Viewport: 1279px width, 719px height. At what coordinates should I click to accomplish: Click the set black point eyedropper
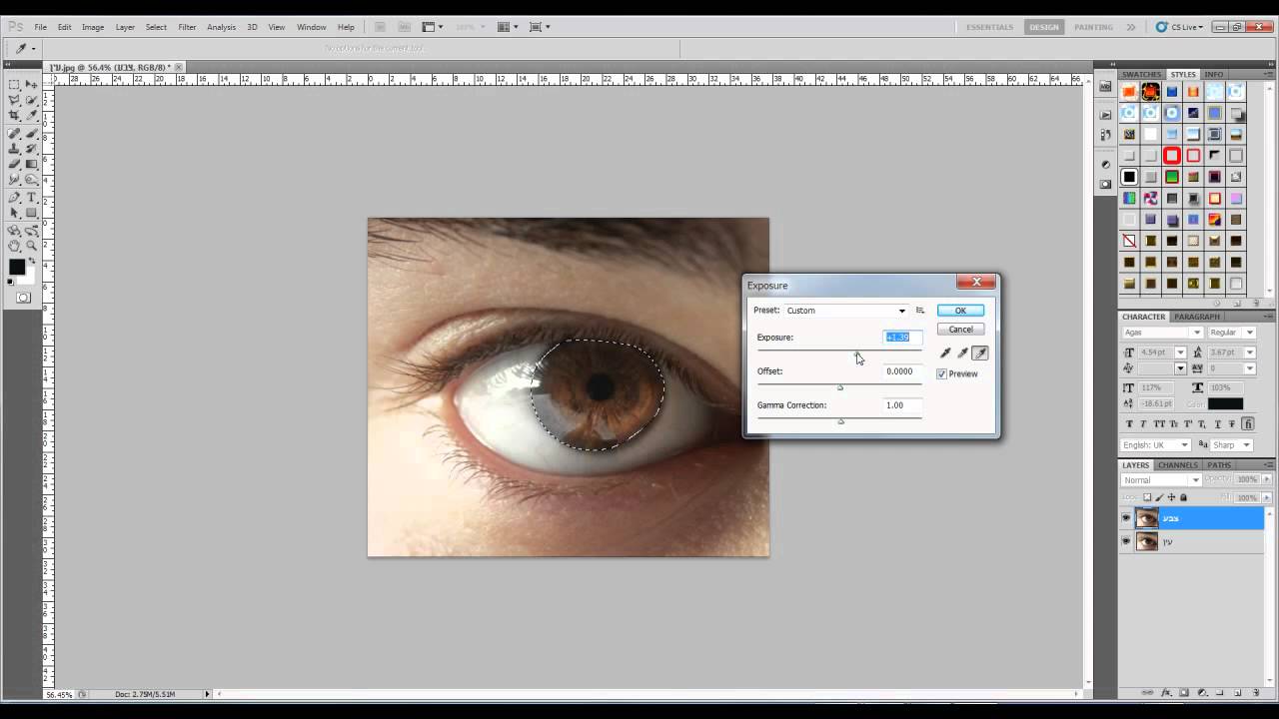coord(945,353)
